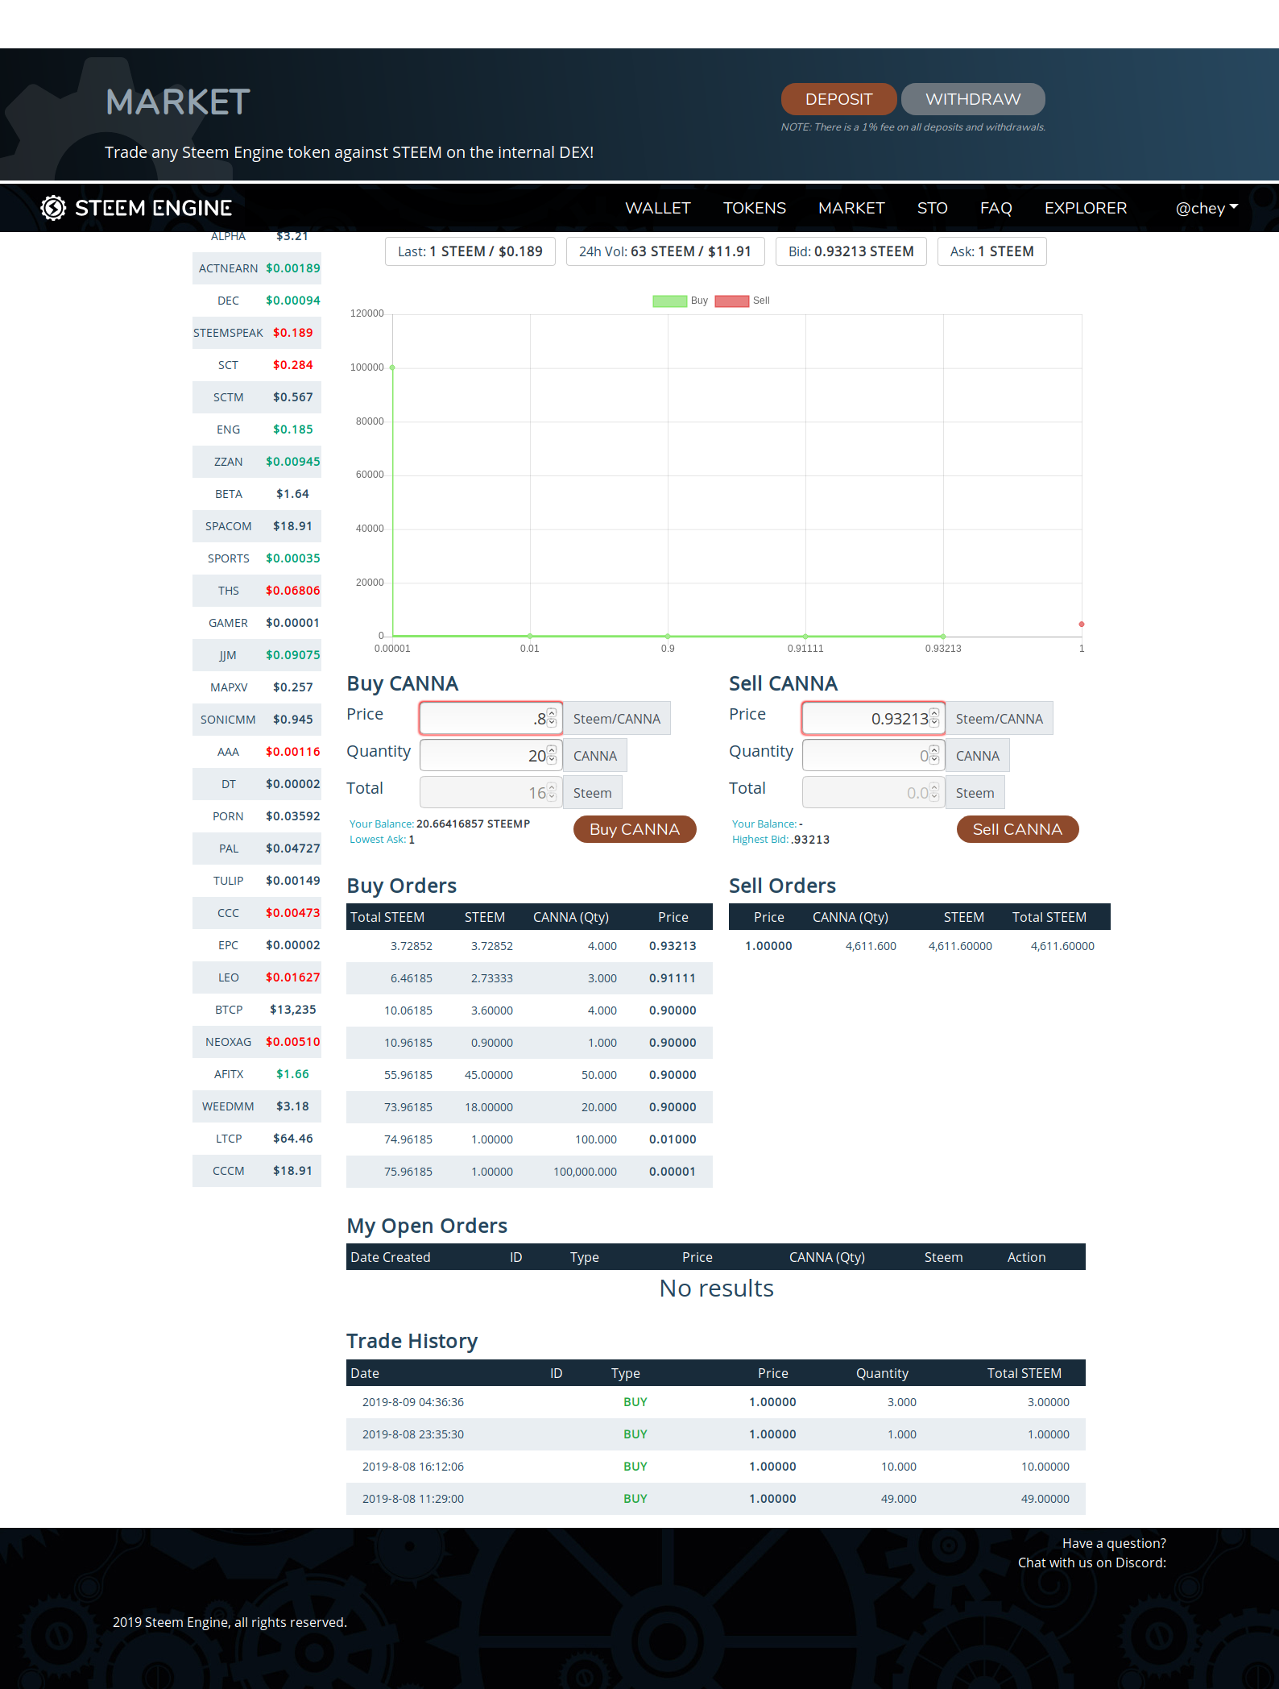The height and width of the screenshot is (1689, 1279).
Task: Click the 24h Vol info box
Action: (x=665, y=251)
